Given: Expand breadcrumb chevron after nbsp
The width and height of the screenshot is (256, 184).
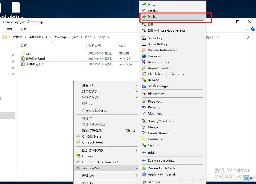Looking at the screenshot, I should tap(108, 37).
